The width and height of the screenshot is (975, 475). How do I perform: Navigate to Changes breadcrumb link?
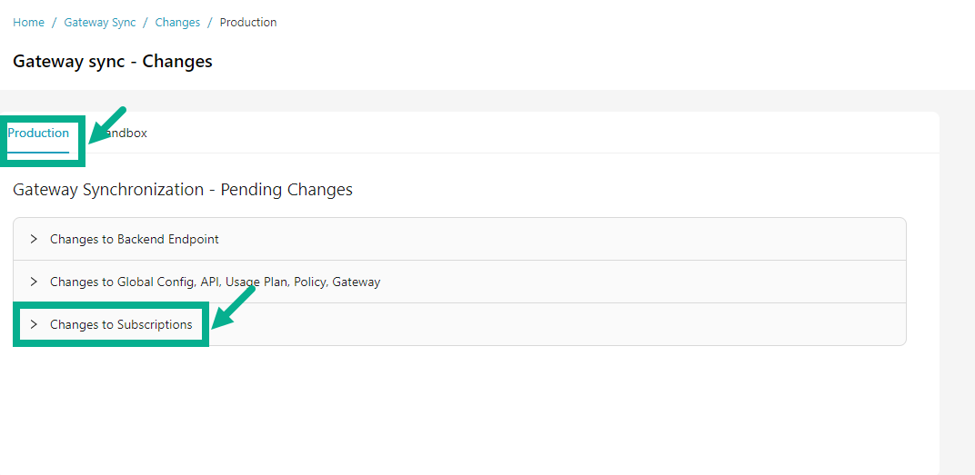pos(177,22)
